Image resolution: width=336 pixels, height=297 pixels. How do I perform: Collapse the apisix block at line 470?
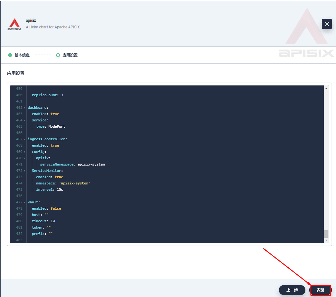click(x=24, y=158)
